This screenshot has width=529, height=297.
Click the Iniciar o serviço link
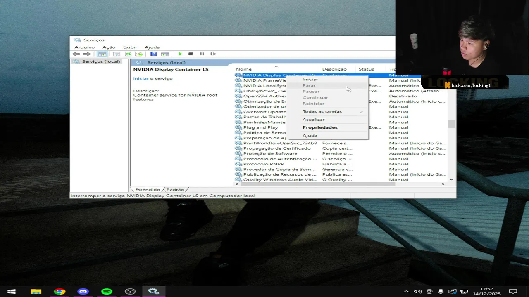141,78
